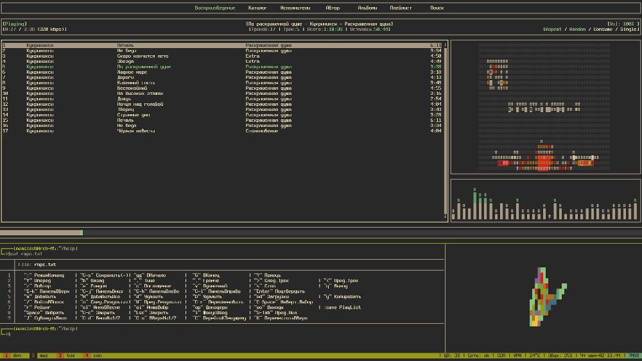
Task: Open the Каталог tab
Action: [257, 8]
